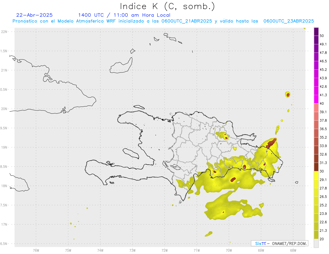329x254 pixels.
Task: Click the colorbar label '45.2'
Action: coord(323,70)
